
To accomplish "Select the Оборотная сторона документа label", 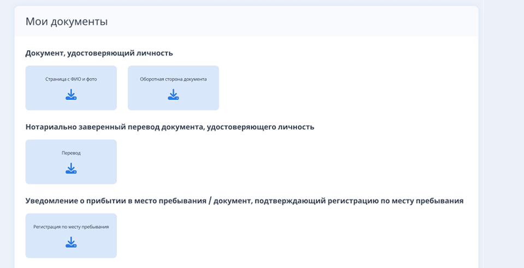I will pyautogui.click(x=173, y=79).
